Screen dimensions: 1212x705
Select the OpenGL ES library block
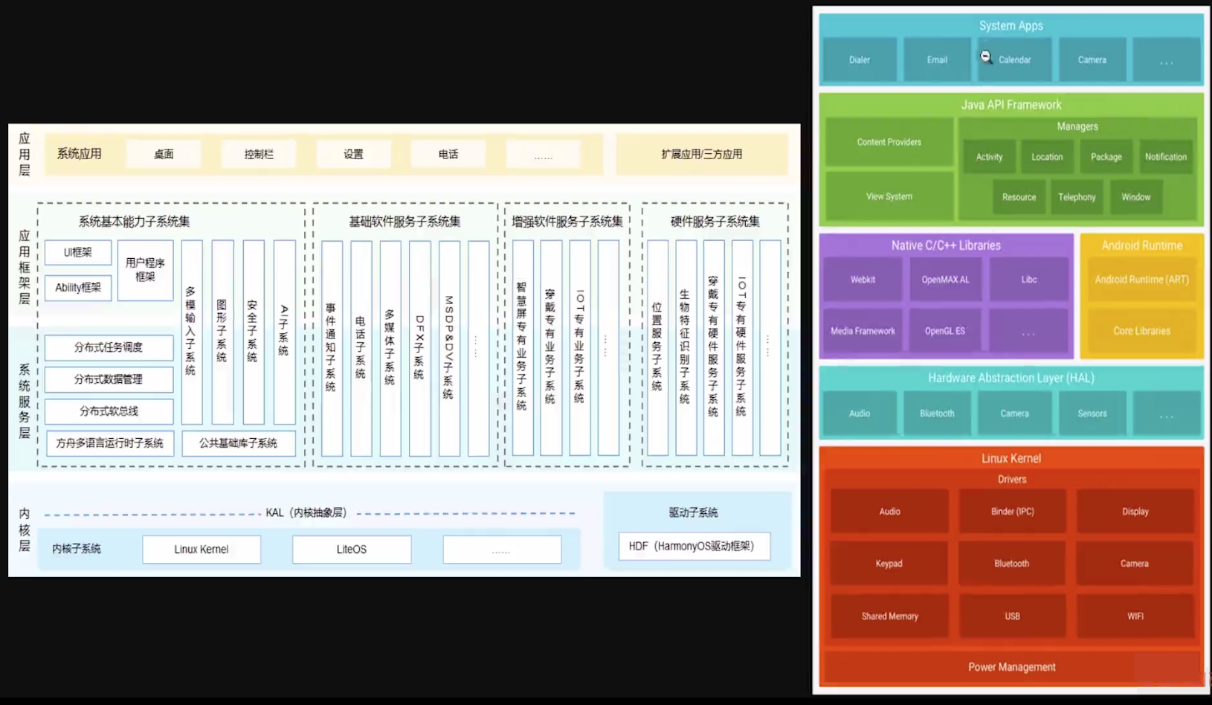pos(944,330)
